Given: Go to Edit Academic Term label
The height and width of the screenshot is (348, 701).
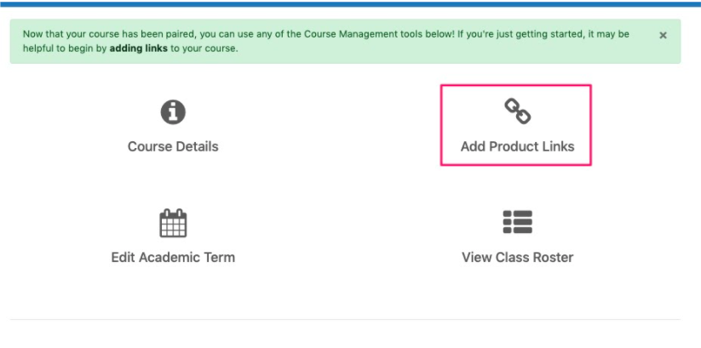Looking at the screenshot, I should pos(173,257).
